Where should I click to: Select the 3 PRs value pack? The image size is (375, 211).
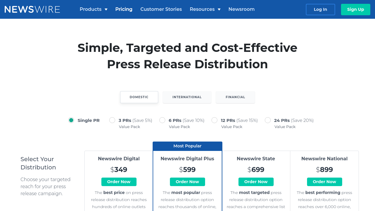112,120
